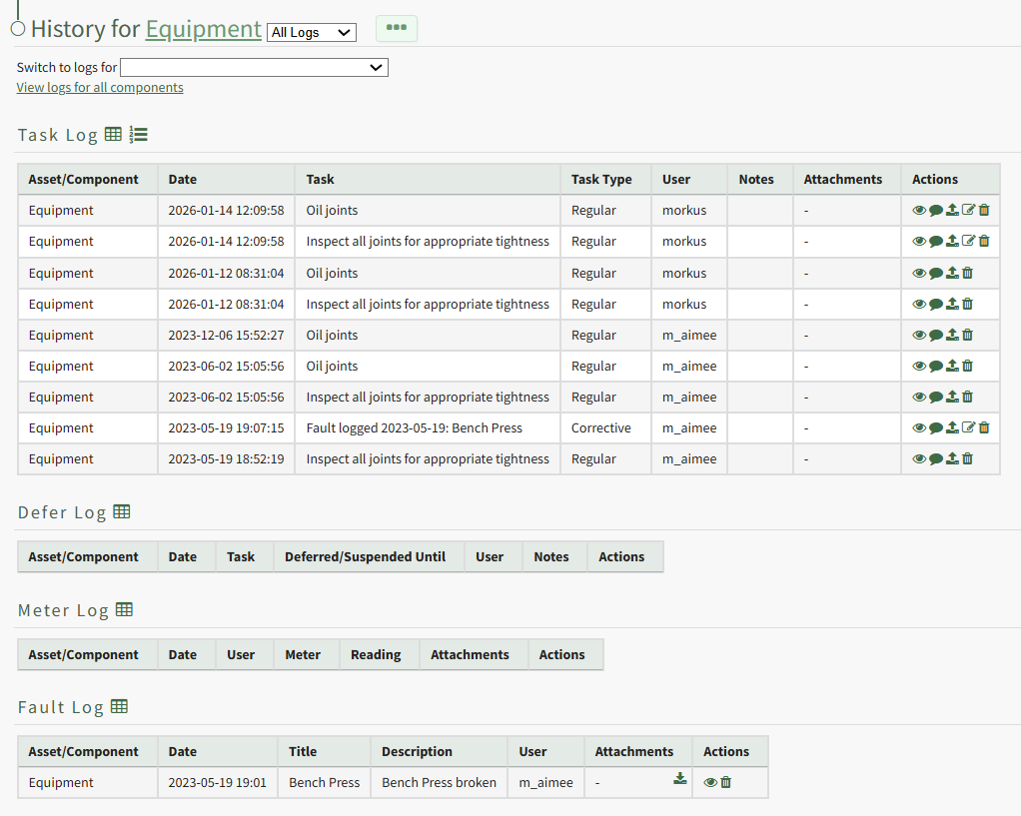1021x816 pixels.
Task: Expand the 'Switch to logs for' dropdown
Action: pos(254,67)
